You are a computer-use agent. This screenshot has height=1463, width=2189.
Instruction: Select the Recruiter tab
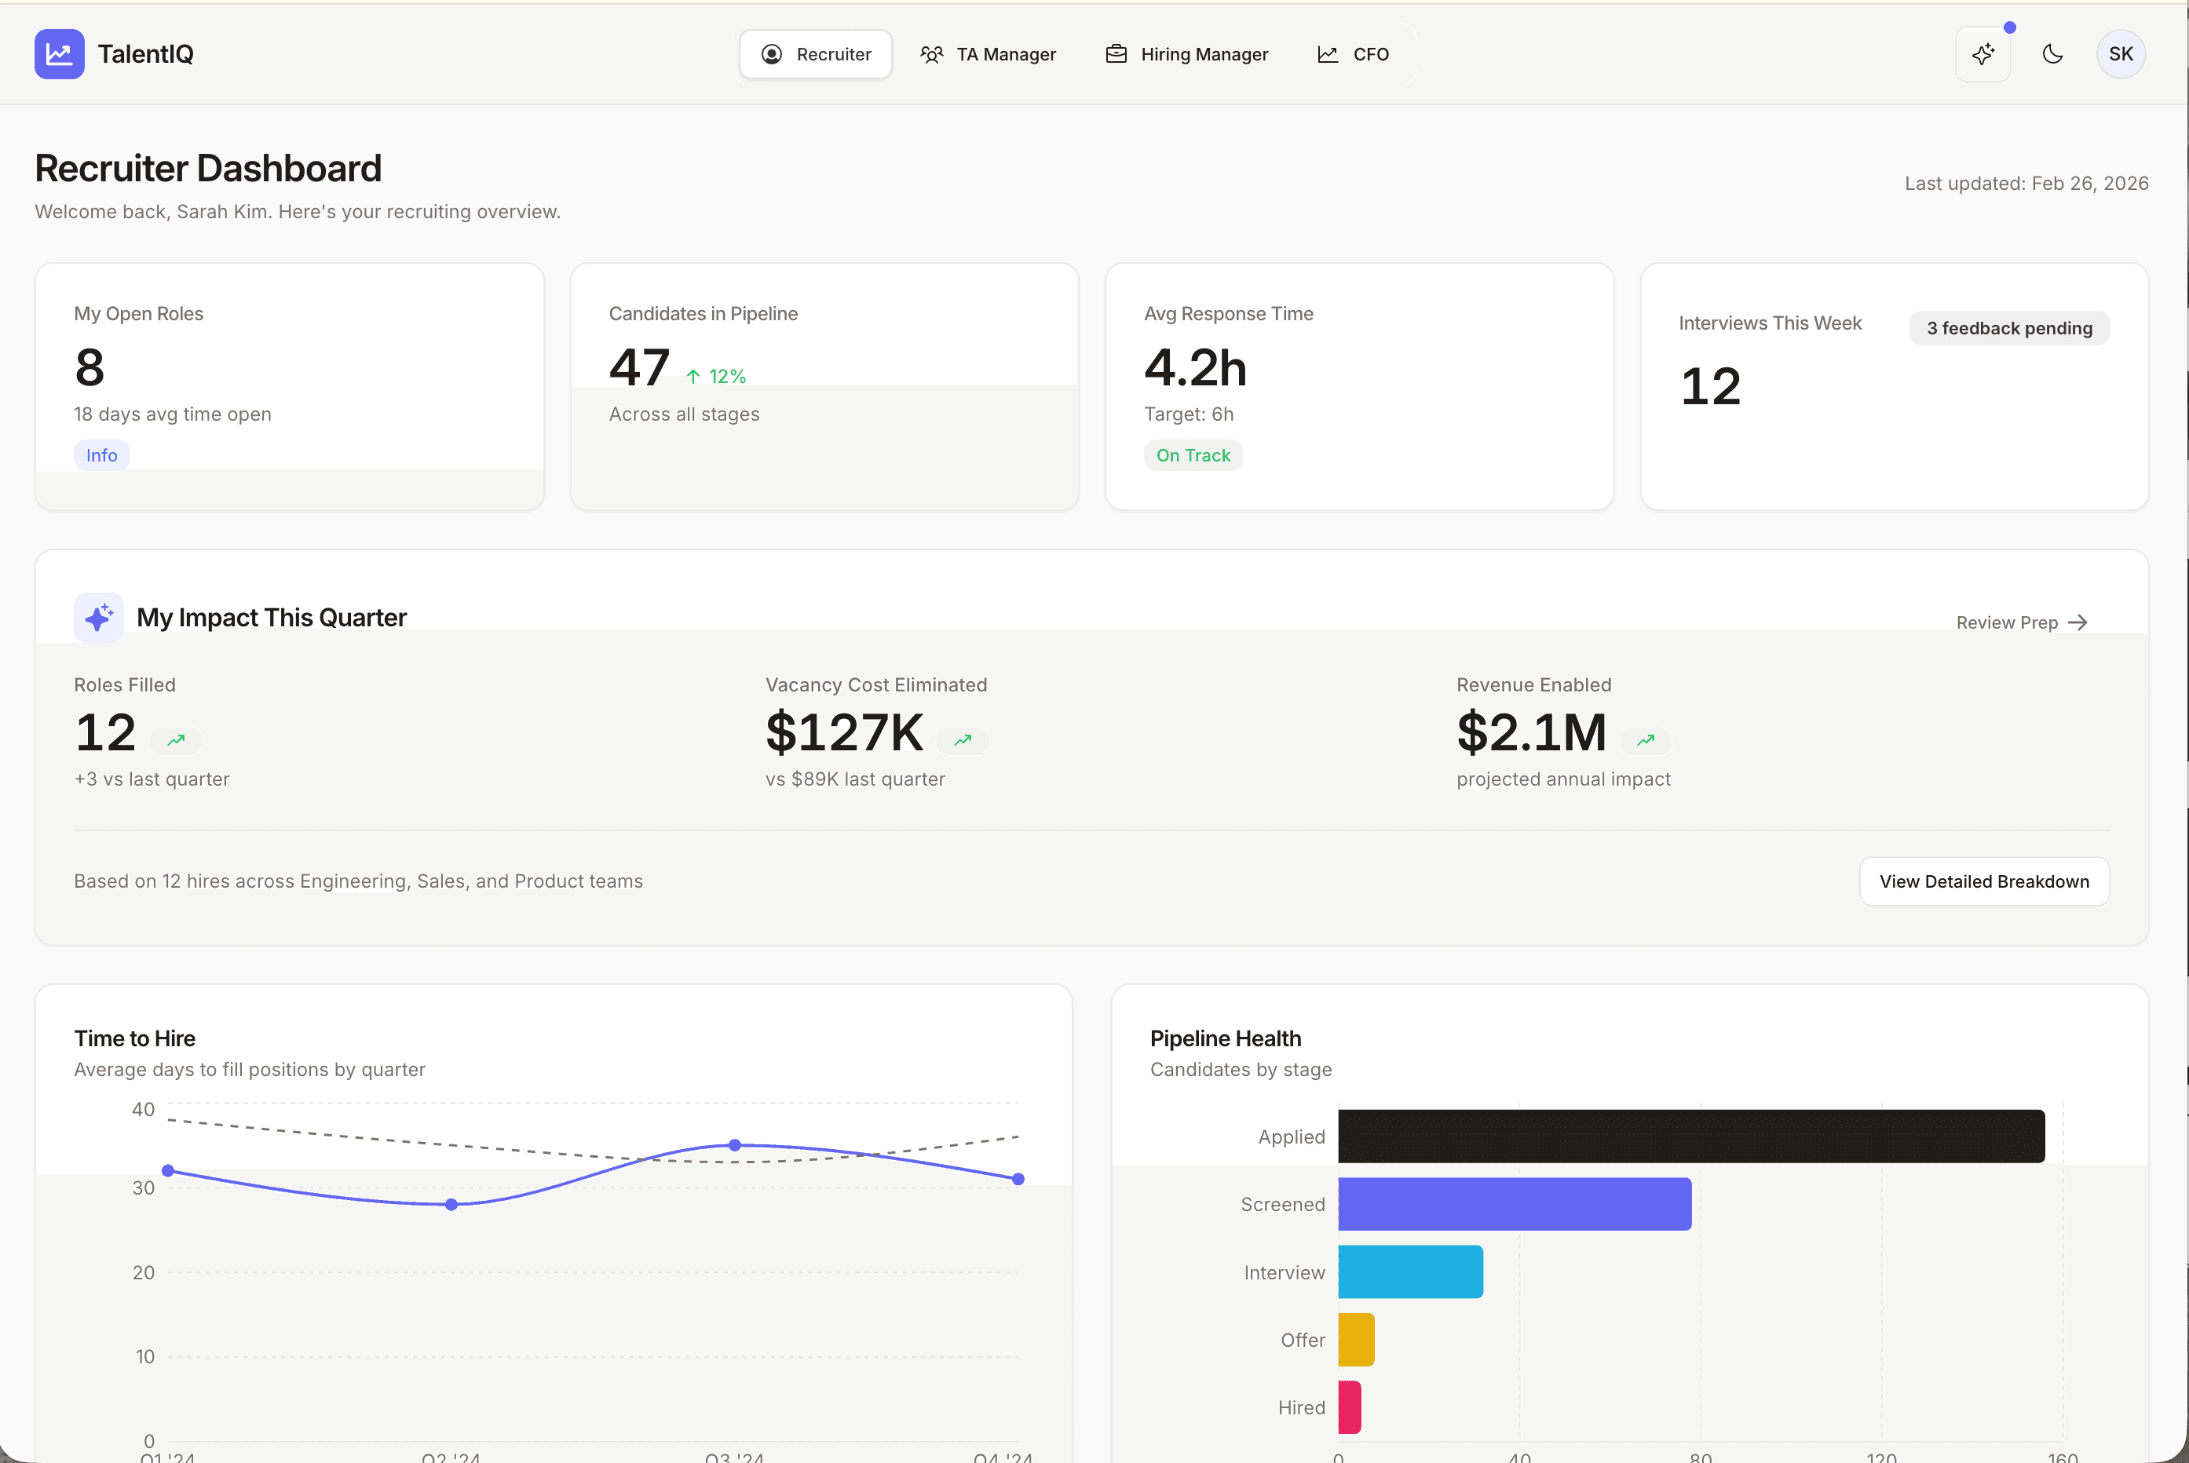pyautogui.click(x=817, y=54)
